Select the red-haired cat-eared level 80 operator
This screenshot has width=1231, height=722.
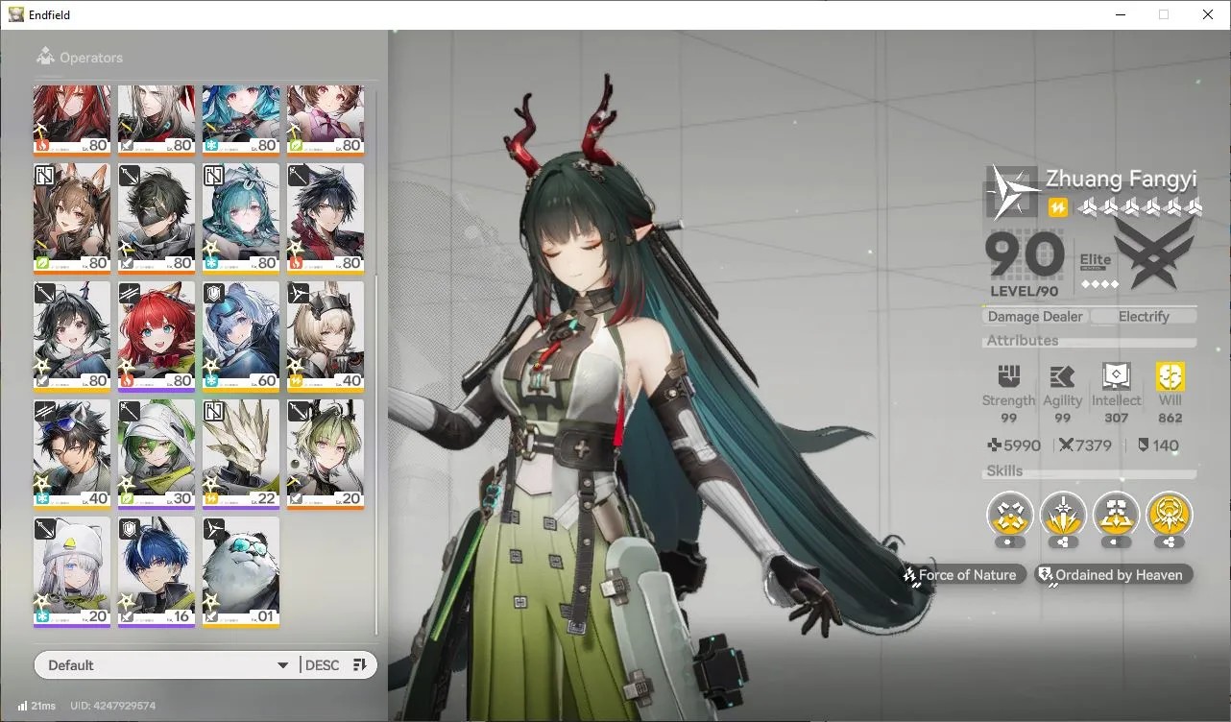point(157,336)
